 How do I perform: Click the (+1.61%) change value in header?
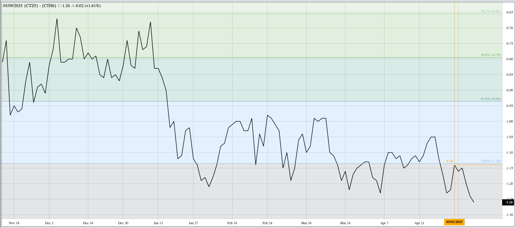92,6
